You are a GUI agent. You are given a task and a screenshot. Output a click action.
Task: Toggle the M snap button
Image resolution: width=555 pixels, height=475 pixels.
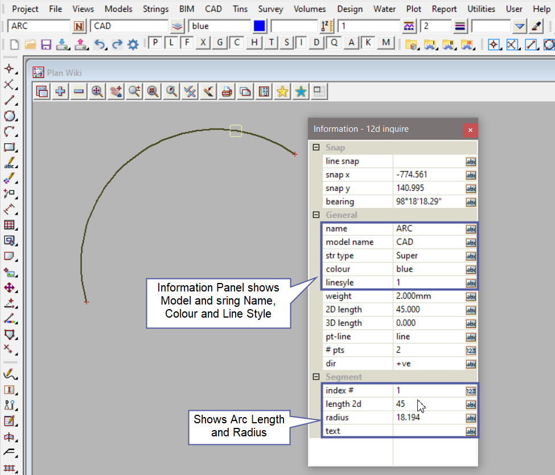387,43
